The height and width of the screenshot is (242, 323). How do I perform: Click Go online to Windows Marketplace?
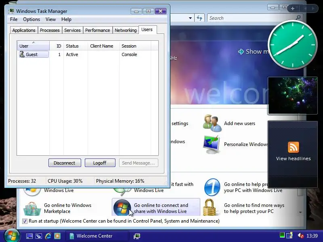click(67, 208)
